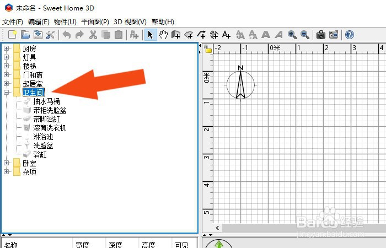Select the 卫生间 folder label
386x248 pixels.
(34, 93)
